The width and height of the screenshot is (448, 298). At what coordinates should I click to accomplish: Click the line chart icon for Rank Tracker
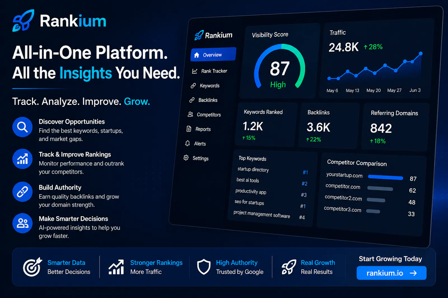(195, 71)
